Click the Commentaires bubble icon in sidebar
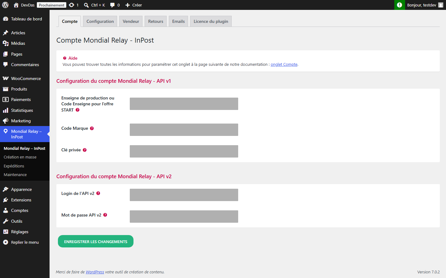 pyautogui.click(x=6, y=65)
